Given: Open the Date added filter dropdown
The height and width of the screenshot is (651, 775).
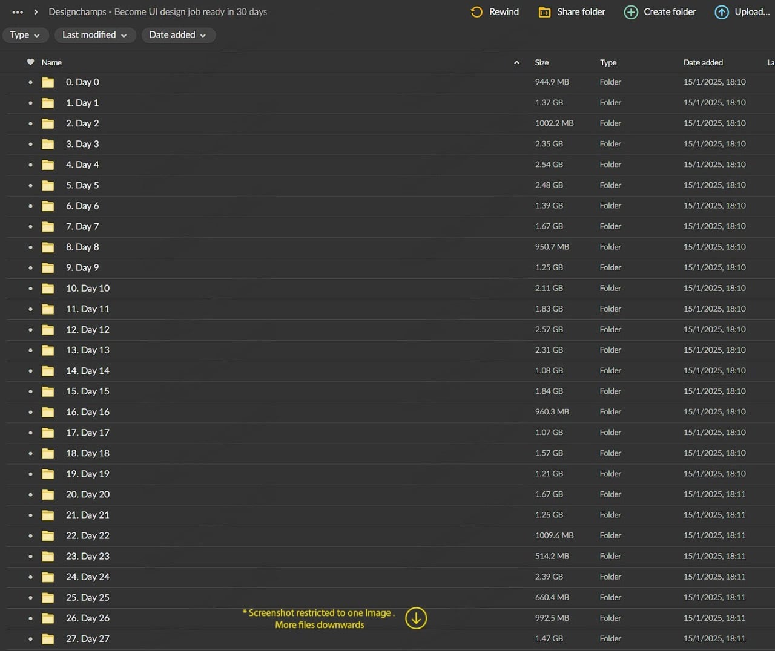Looking at the screenshot, I should coord(178,35).
